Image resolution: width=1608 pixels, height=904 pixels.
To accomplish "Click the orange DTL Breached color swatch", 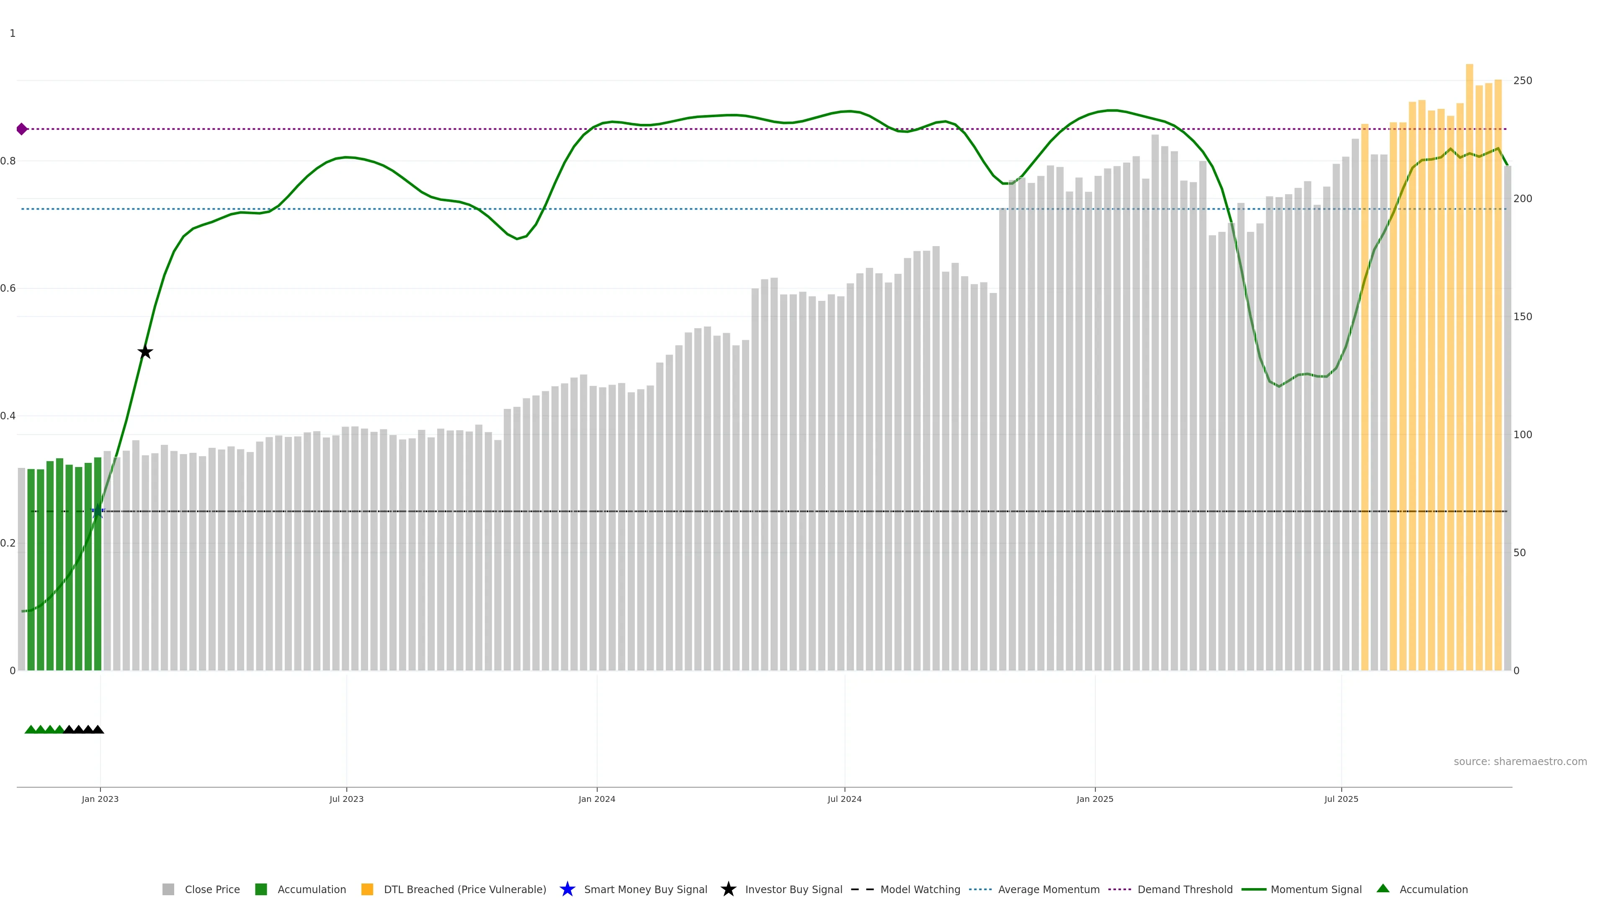I will (367, 889).
